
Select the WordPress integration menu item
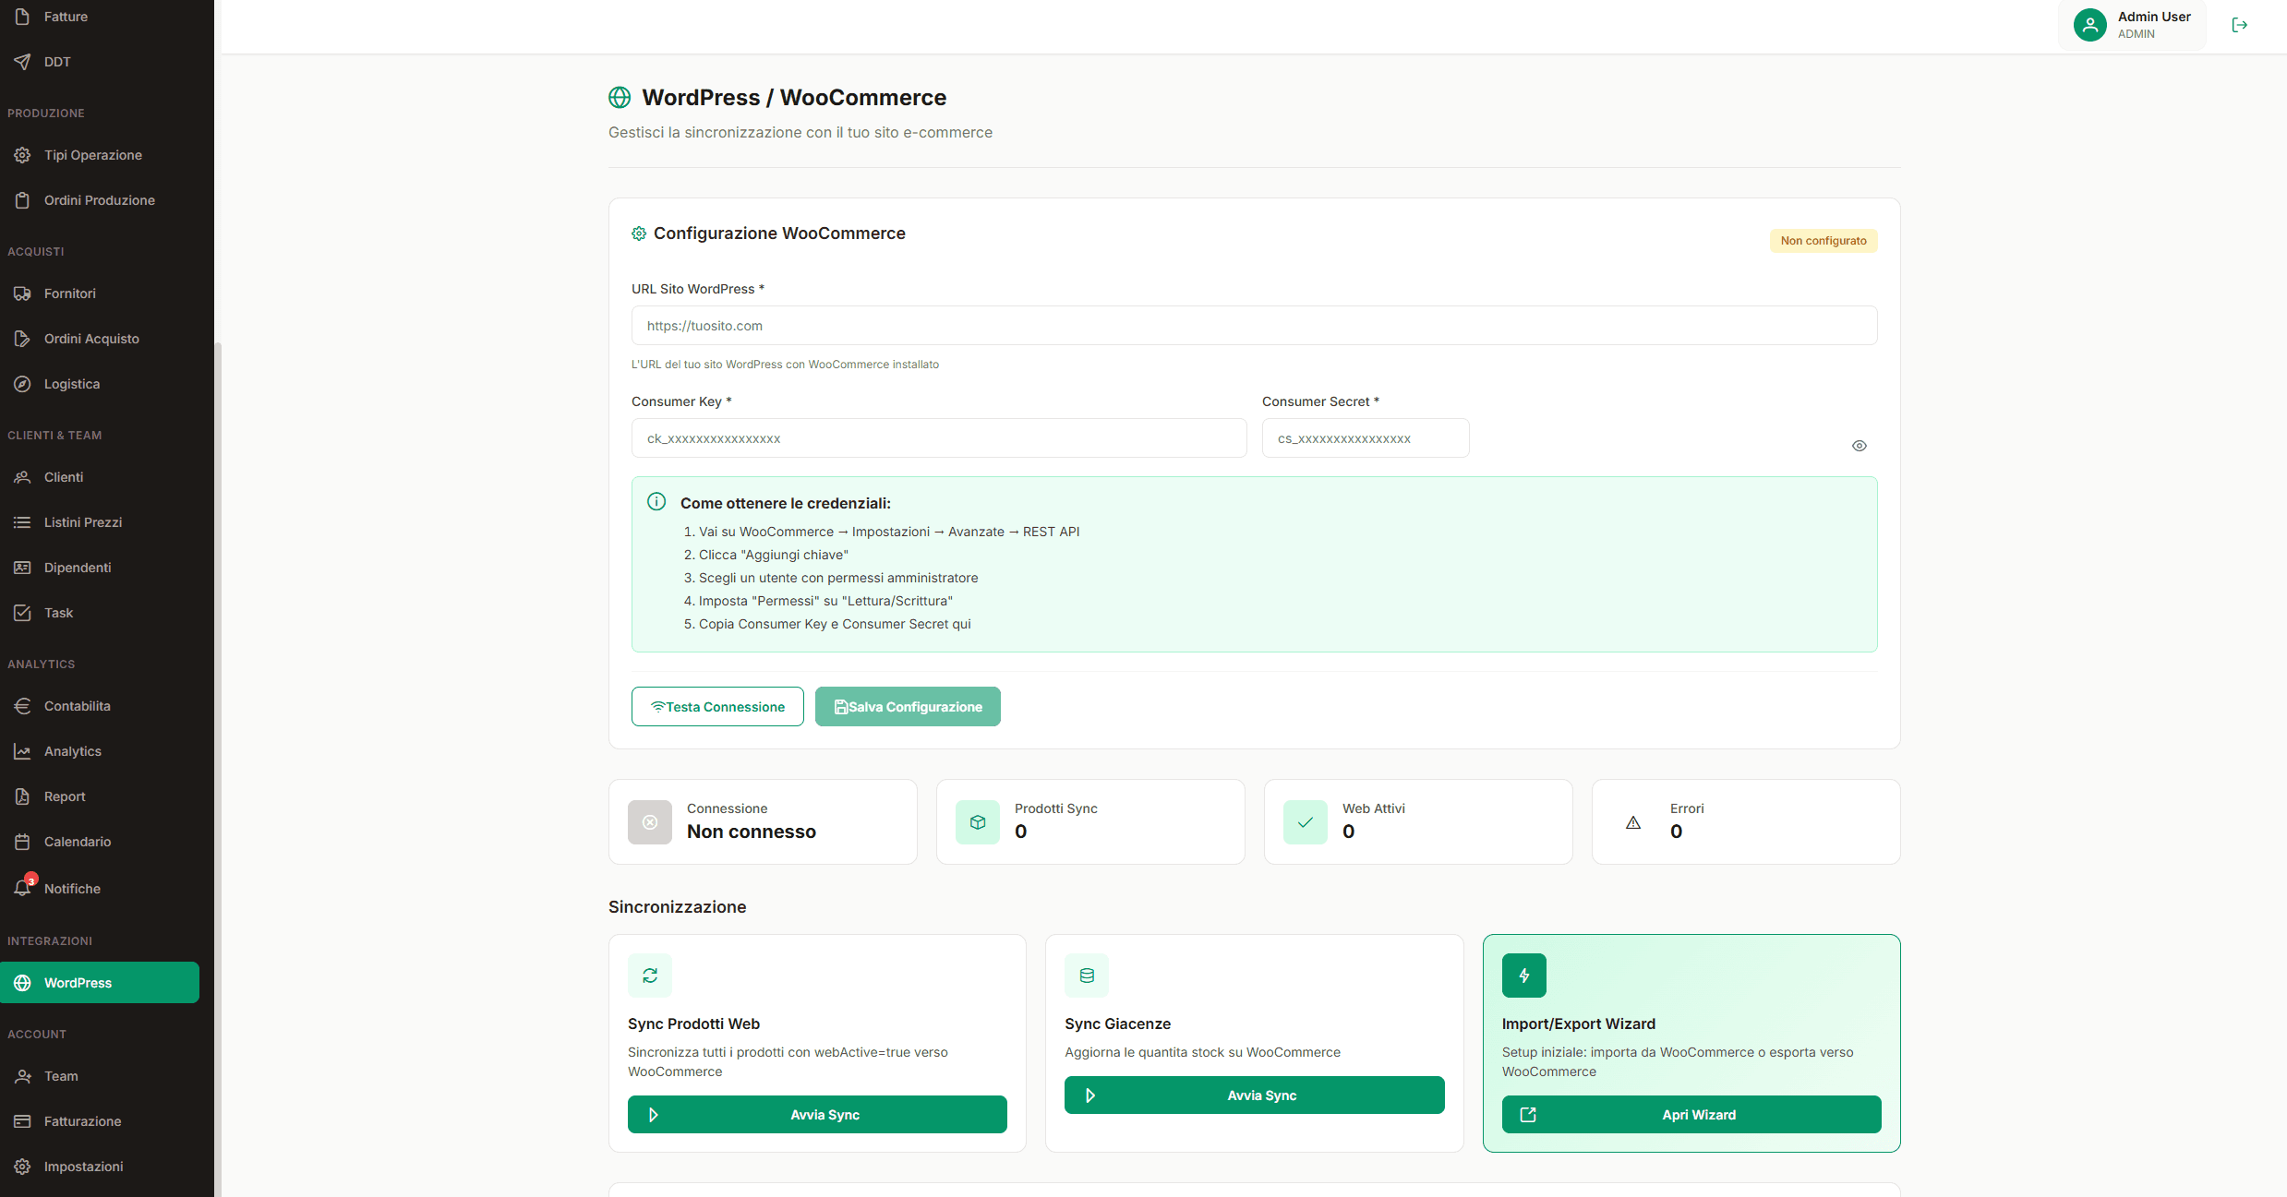pos(99,983)
